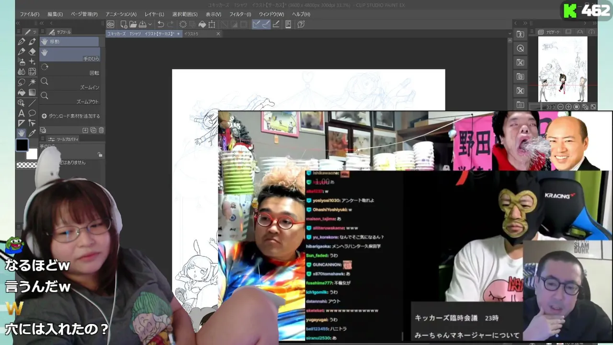
Task: Select the Correct line tool
Action: [32, 123]
